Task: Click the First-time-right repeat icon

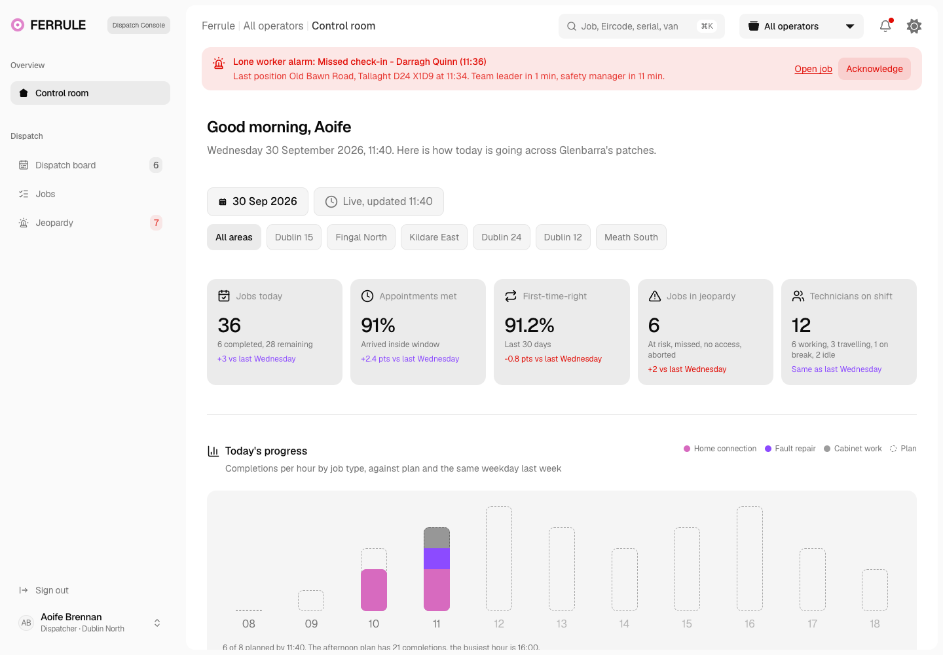Action: click(511, 296)
